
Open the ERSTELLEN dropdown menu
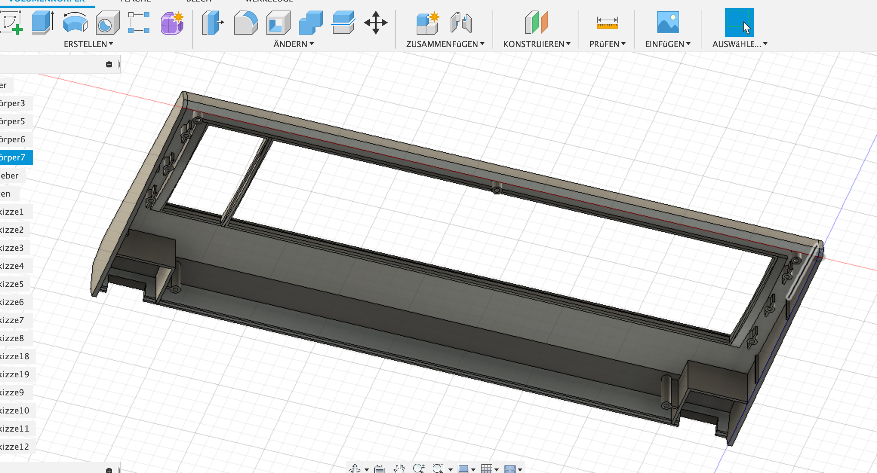[88, 44]
